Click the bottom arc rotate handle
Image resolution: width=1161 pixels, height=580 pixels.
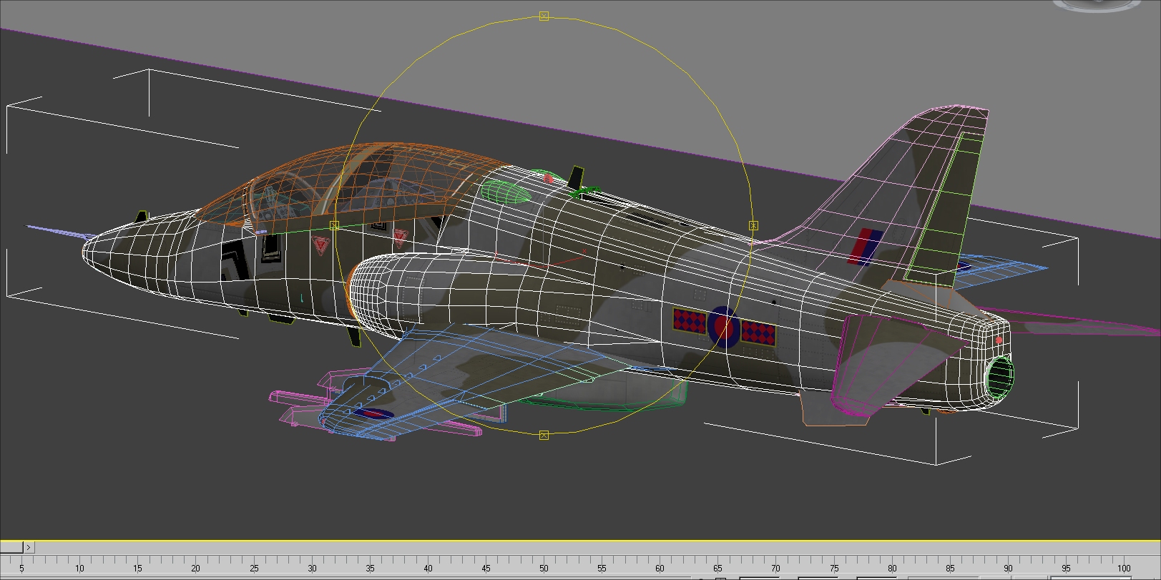(544, 435)
